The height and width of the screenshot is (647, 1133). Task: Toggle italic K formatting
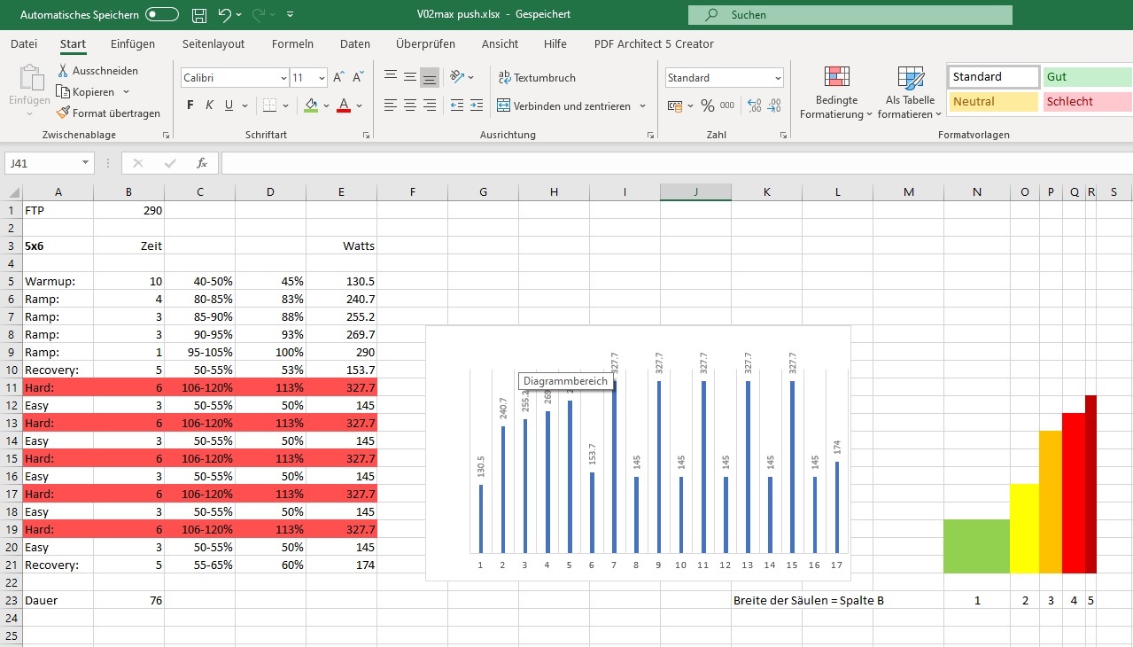(210, 105)
